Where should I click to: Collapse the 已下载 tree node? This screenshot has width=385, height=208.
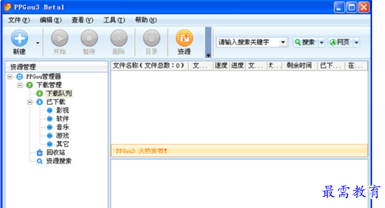pos(30,102)
